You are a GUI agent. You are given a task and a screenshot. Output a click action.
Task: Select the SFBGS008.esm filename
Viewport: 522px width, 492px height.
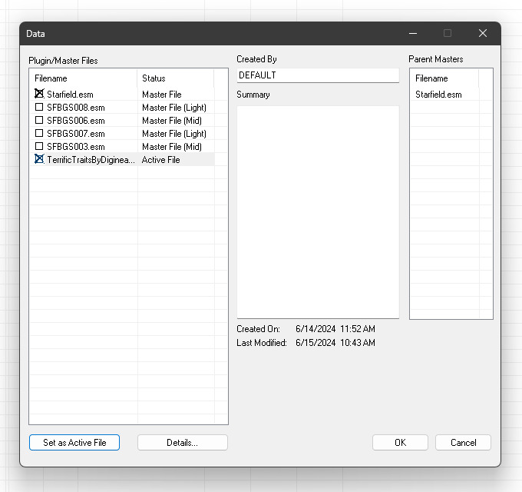click(76, 108)
